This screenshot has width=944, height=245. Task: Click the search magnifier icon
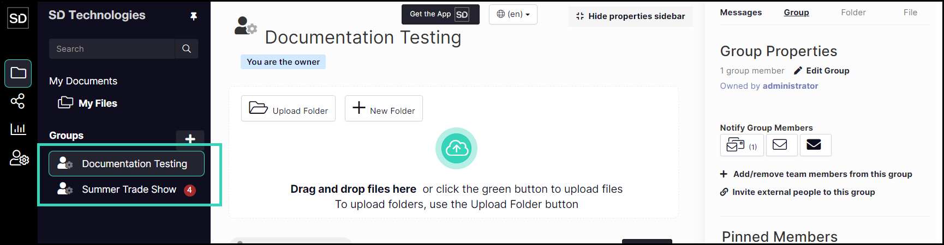187,49
